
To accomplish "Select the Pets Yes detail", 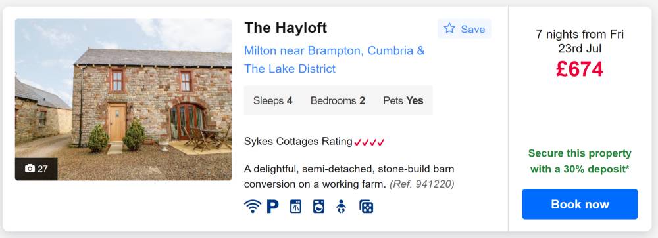I will [403, 101].
